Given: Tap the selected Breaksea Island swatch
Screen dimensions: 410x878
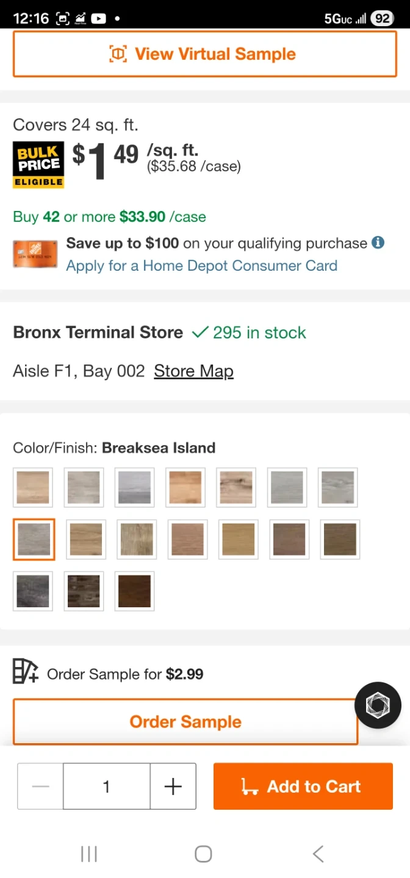Looking at the screenshot, I should (34, 540).
